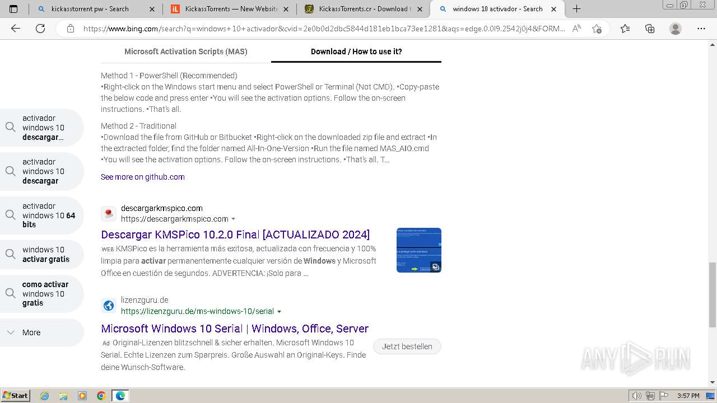Expand descargarkmspico.com result options arrow

(x=234, y=219)
